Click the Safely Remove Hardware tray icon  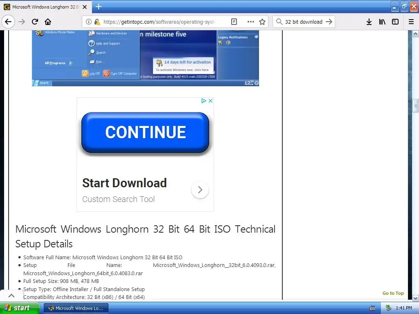pos(389,308)
